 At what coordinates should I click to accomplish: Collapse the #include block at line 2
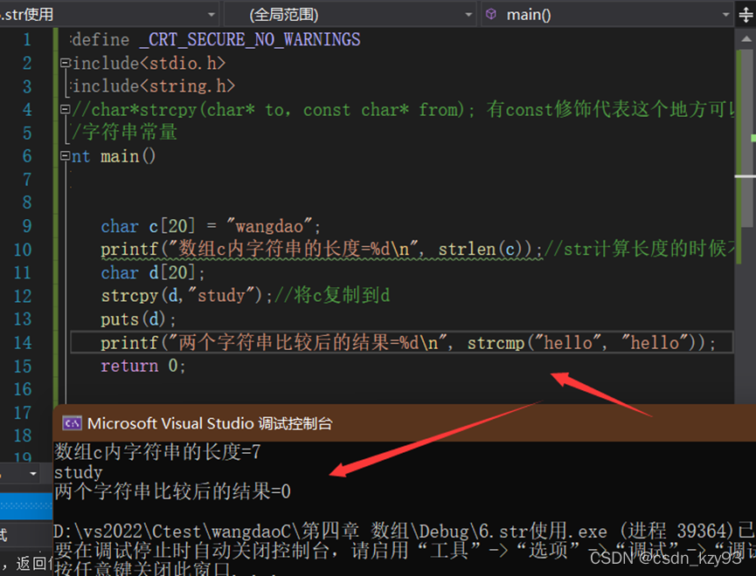click(x=65, y=63)
